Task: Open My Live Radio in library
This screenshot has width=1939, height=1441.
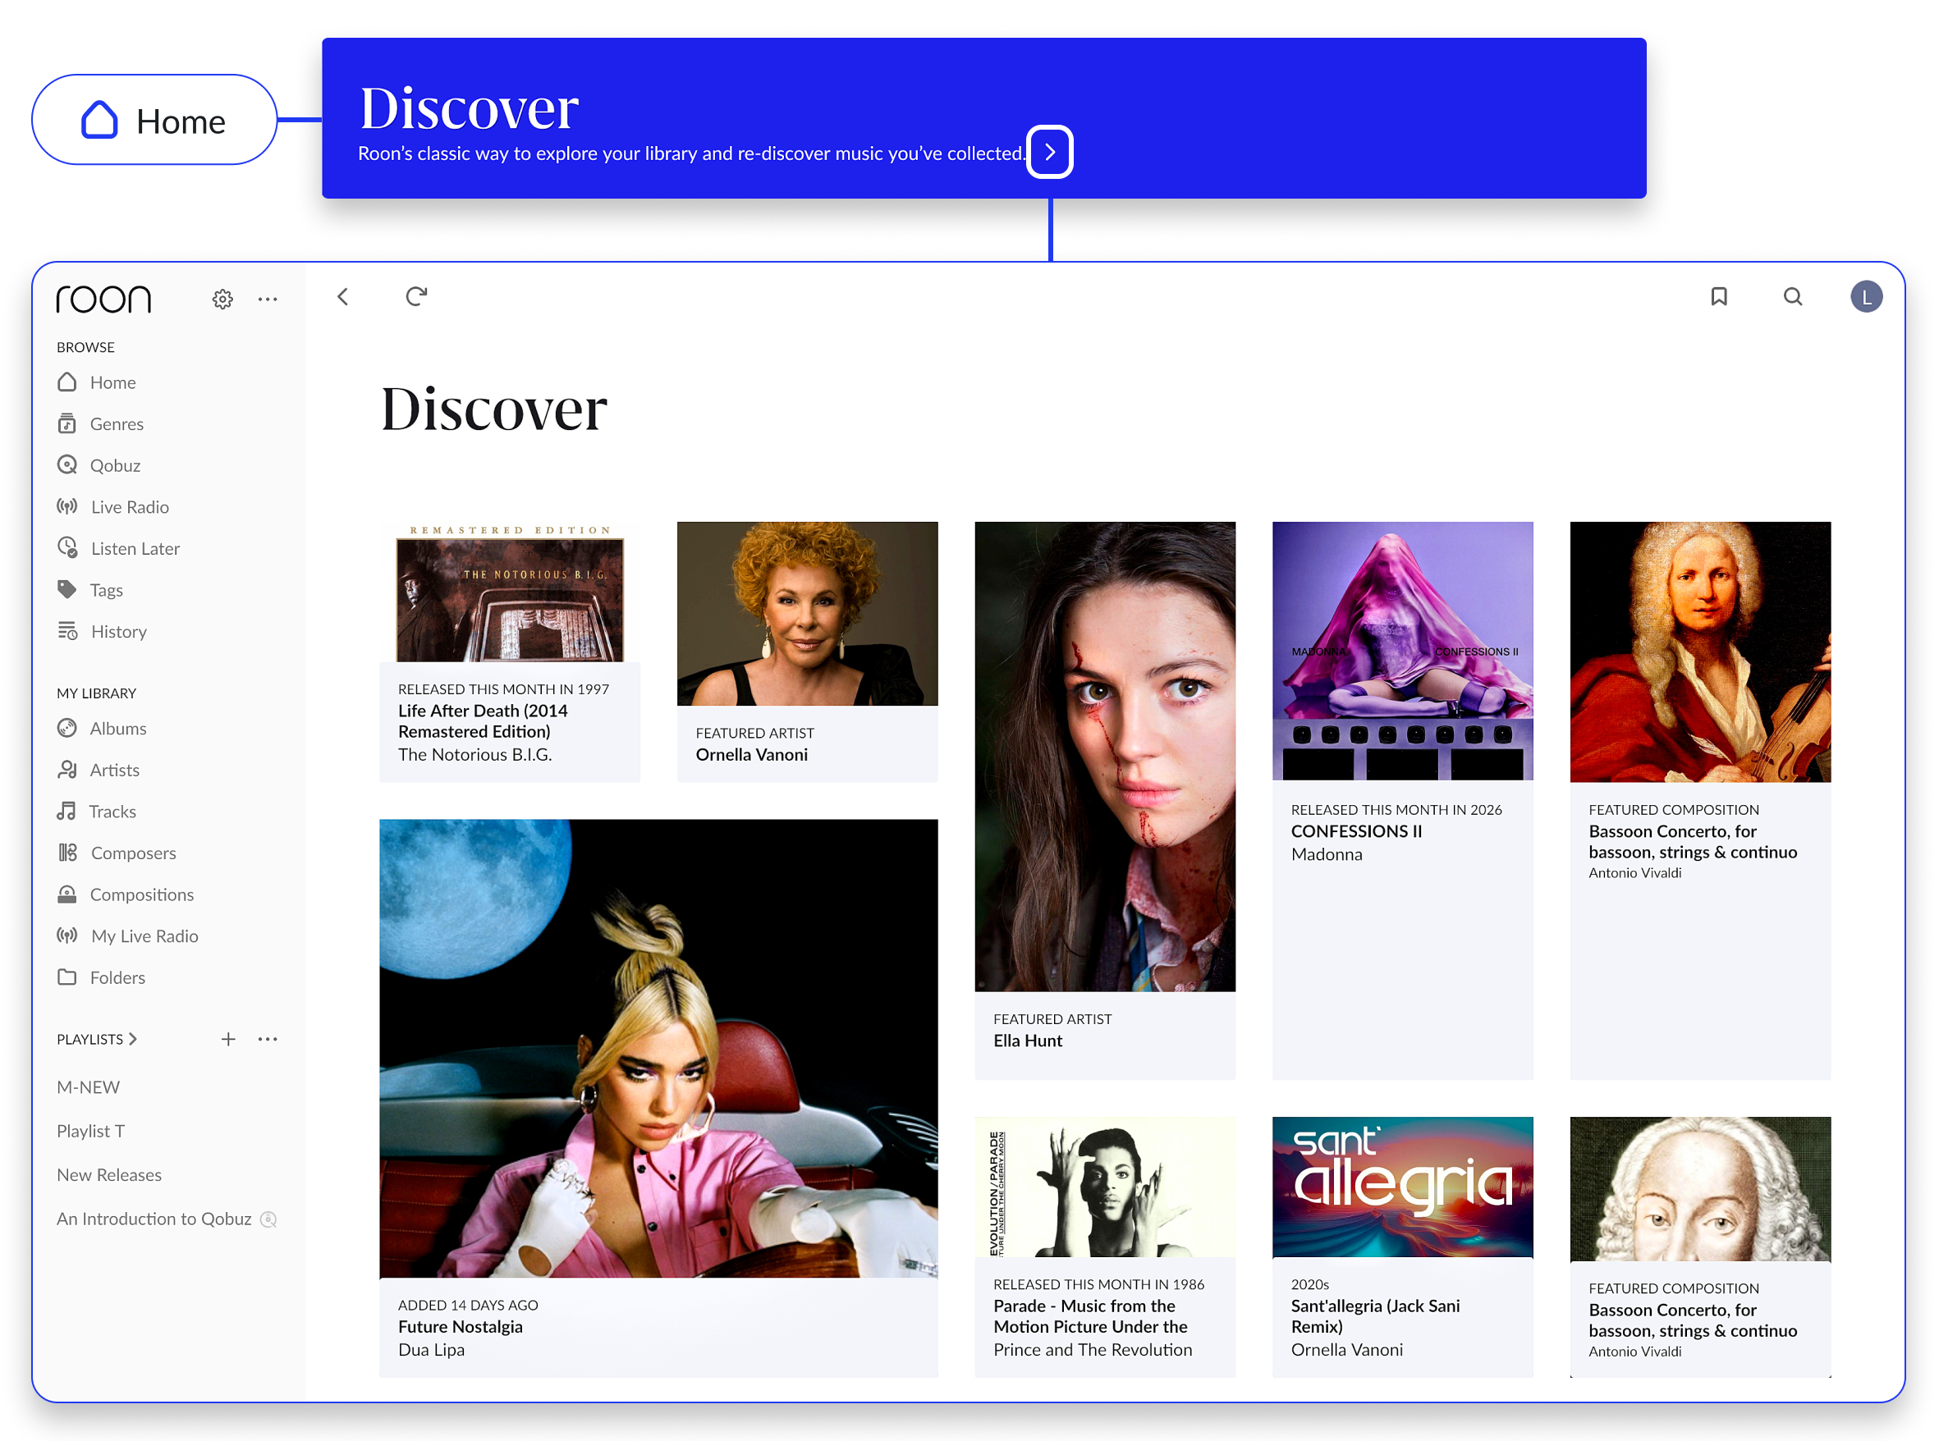Action: tap(144, 936)
